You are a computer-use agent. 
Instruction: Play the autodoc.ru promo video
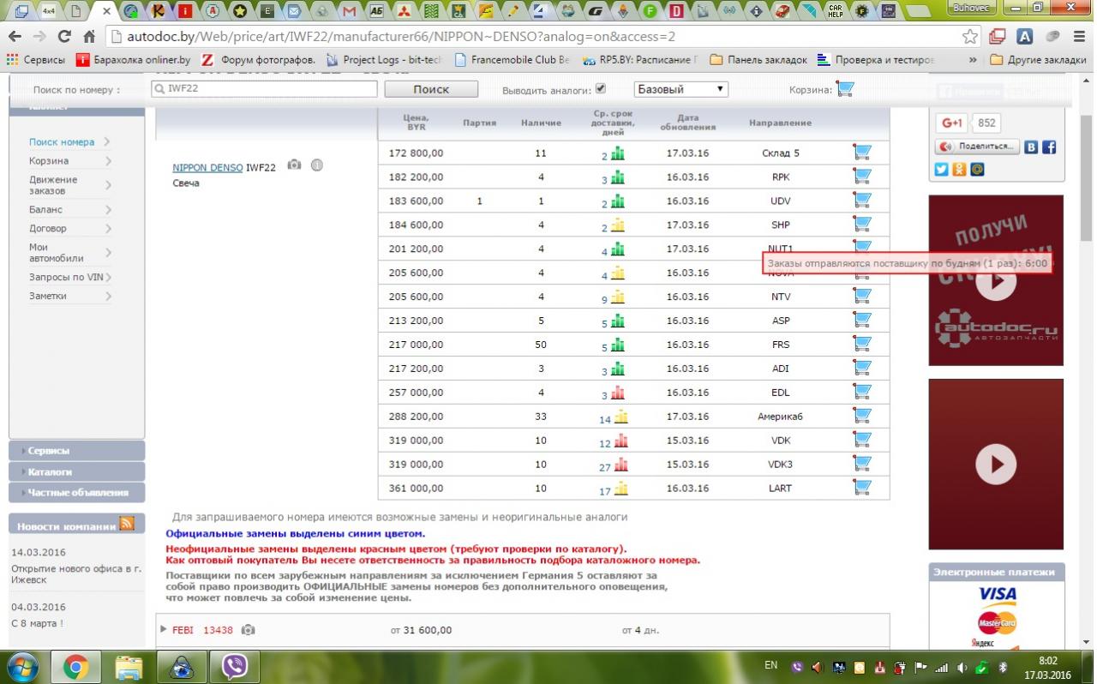coord(996,280)
